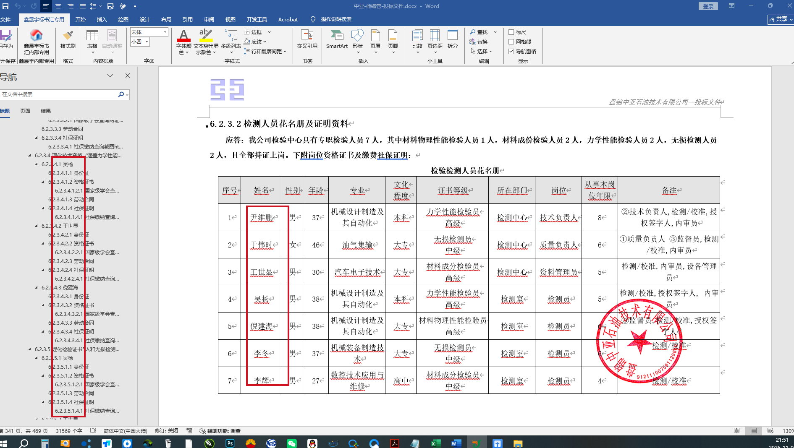Click 辅助功能: 调查 in the status bar
794x448 pixels.
tap(220, 431)
